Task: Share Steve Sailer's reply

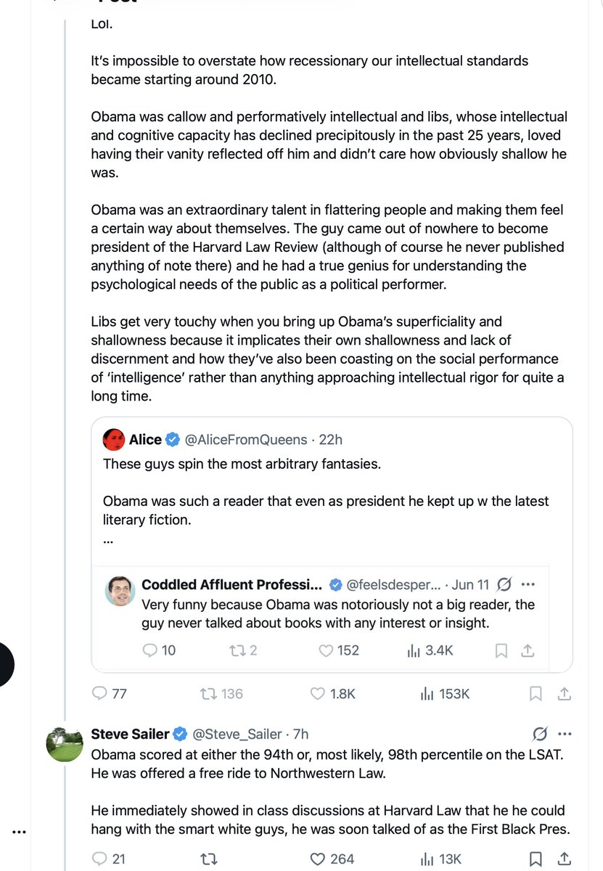Action: 563,859
